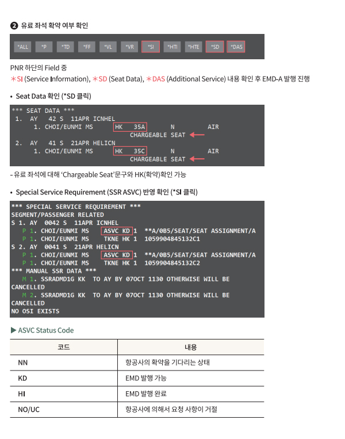Click '항공사의 확약을 기다리는 상태' cell
Viewport: 345px width, 439px height.
[x=191, y=362]
